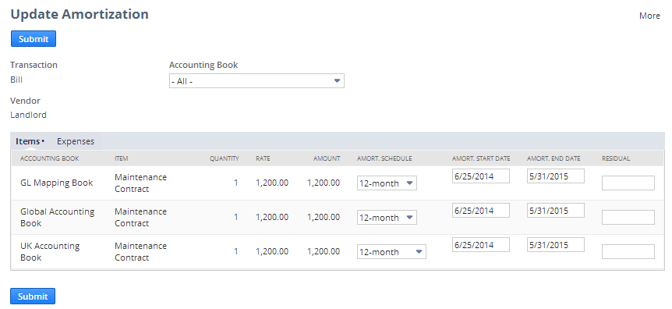This screenshot has width=672, height=309.
Task: Edit Amort. Start Date for GL Mapping Book
Action: pyautogui.click(x=481, y=176)
